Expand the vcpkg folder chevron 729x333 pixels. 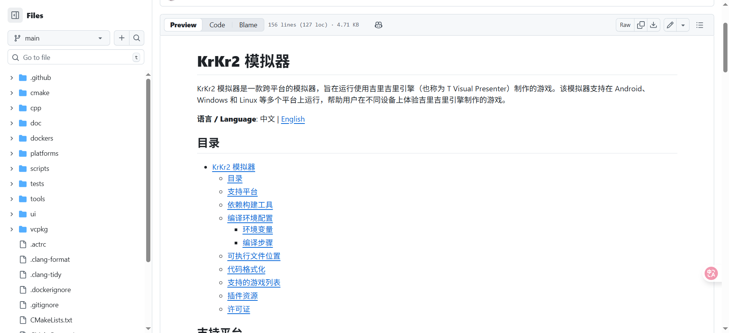click(12, 229)
